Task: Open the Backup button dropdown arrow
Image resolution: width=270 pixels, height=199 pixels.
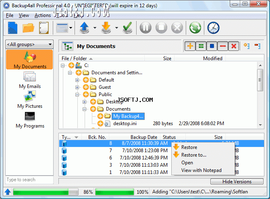Action: 95,27
